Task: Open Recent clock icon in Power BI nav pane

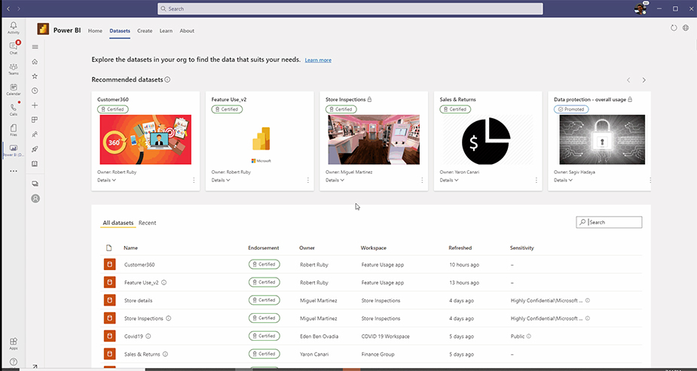Action: [x=35, y=91]
